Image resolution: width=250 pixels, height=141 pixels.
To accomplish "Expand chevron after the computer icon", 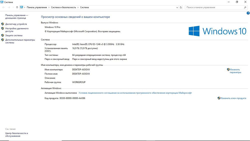I will point(25,7).
